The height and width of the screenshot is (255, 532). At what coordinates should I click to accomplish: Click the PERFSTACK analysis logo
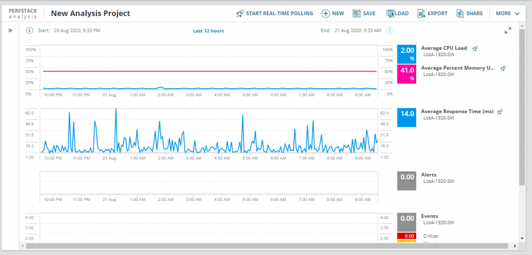tap(23, 14)
